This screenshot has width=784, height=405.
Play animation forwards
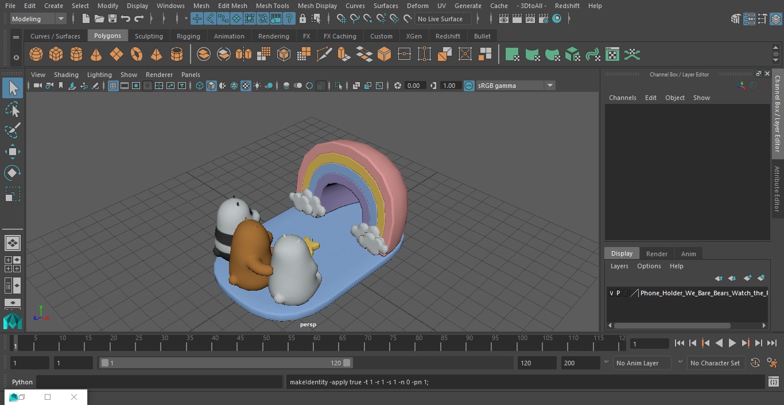[732, 343]
